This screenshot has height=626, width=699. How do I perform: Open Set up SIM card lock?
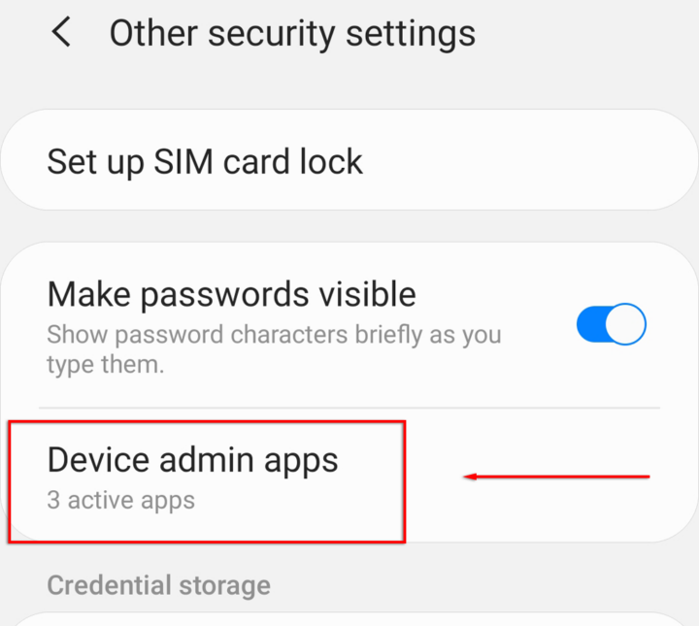pyautogui.click(x=205, y=161)
